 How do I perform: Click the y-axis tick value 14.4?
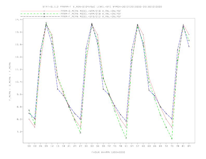click(x=18, y=19)
